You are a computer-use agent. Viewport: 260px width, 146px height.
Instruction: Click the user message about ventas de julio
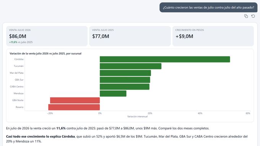[208, 8]
